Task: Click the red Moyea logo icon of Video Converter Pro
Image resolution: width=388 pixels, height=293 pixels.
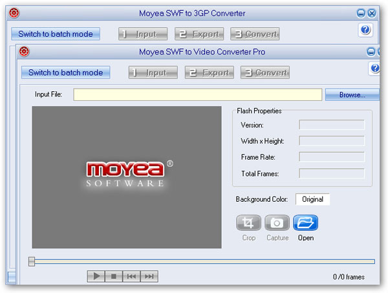Action: 24,52
